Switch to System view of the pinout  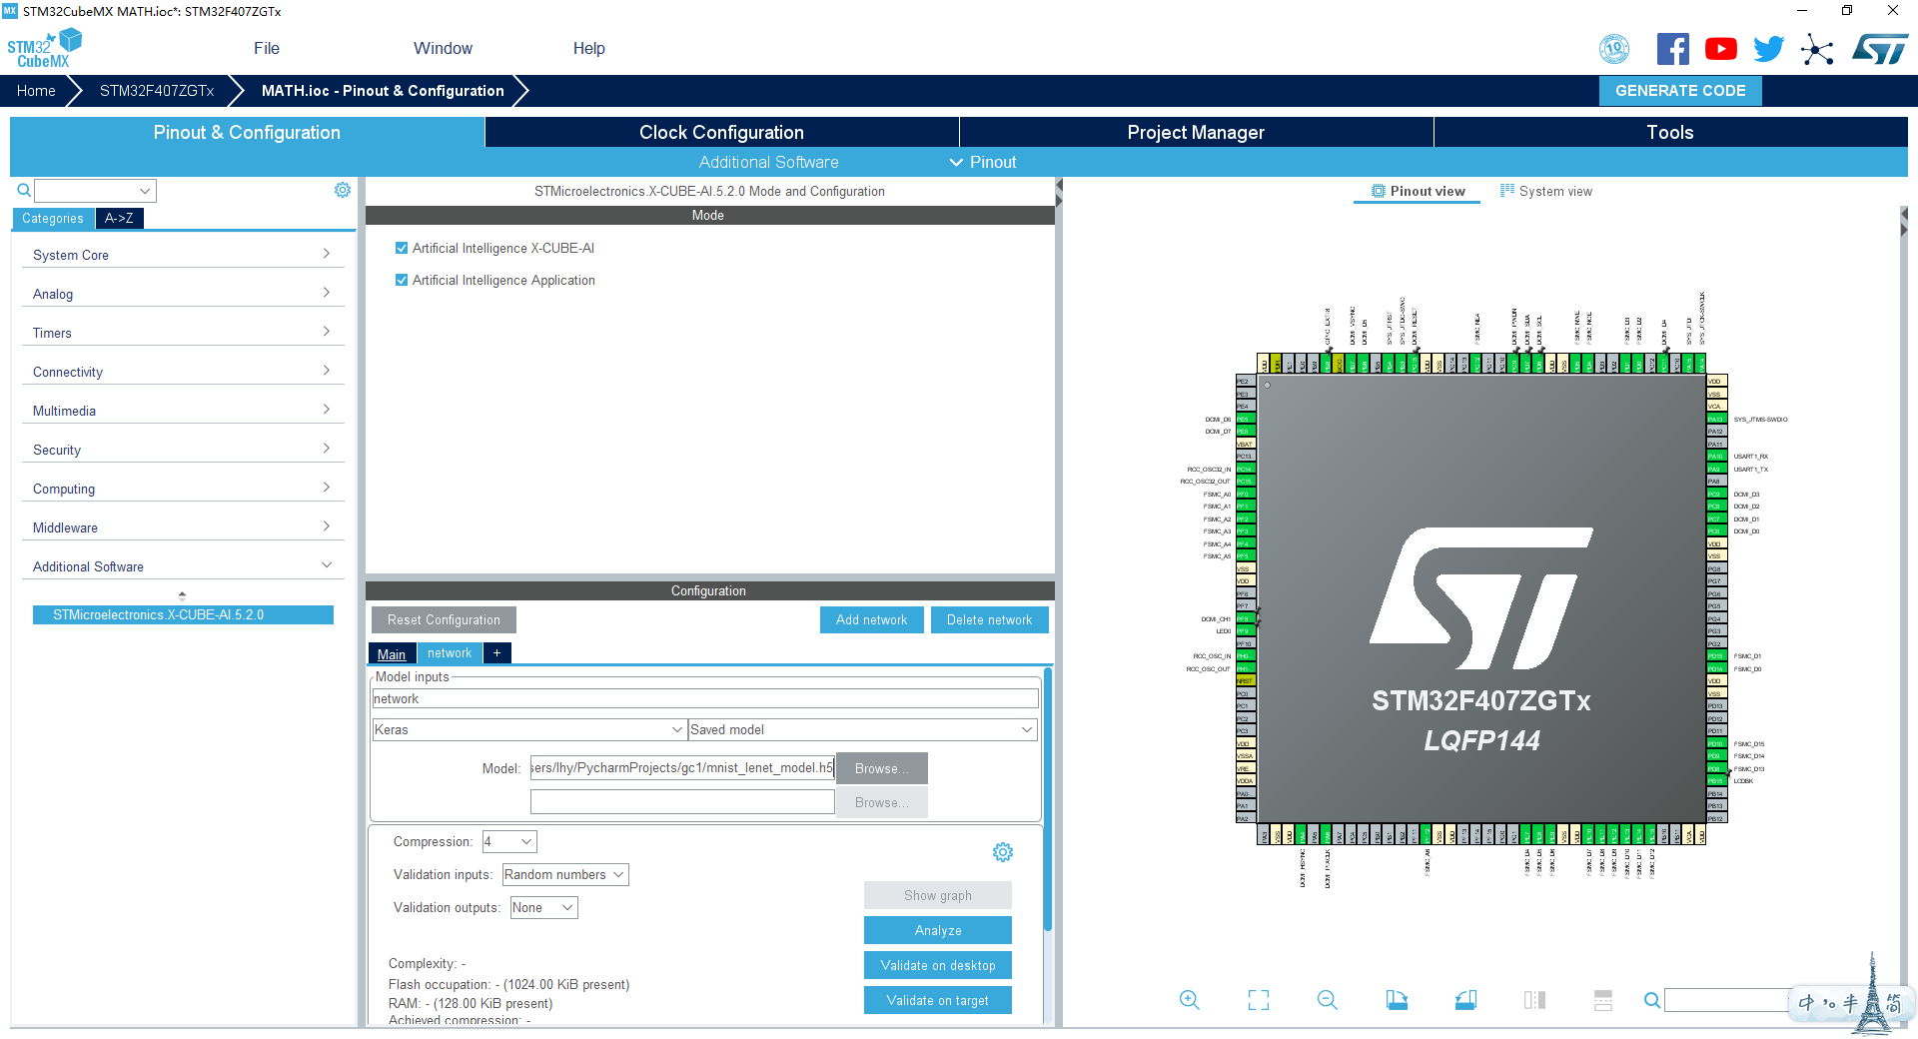[x=1546, y=191]
